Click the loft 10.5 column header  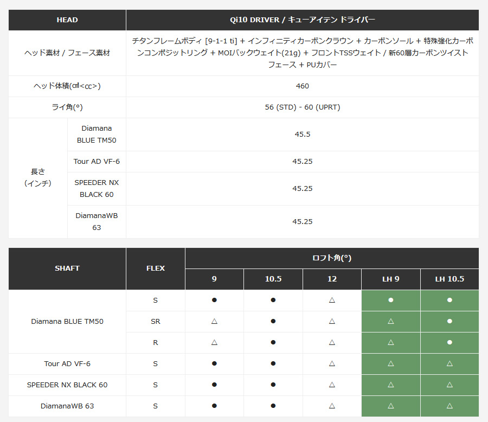pos(273,279)
